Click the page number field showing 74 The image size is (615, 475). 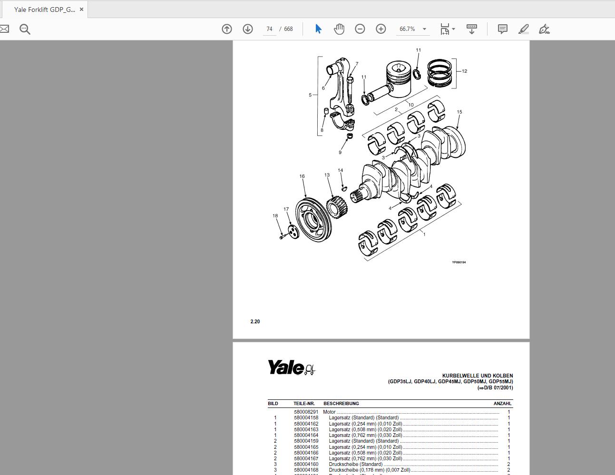269,29
